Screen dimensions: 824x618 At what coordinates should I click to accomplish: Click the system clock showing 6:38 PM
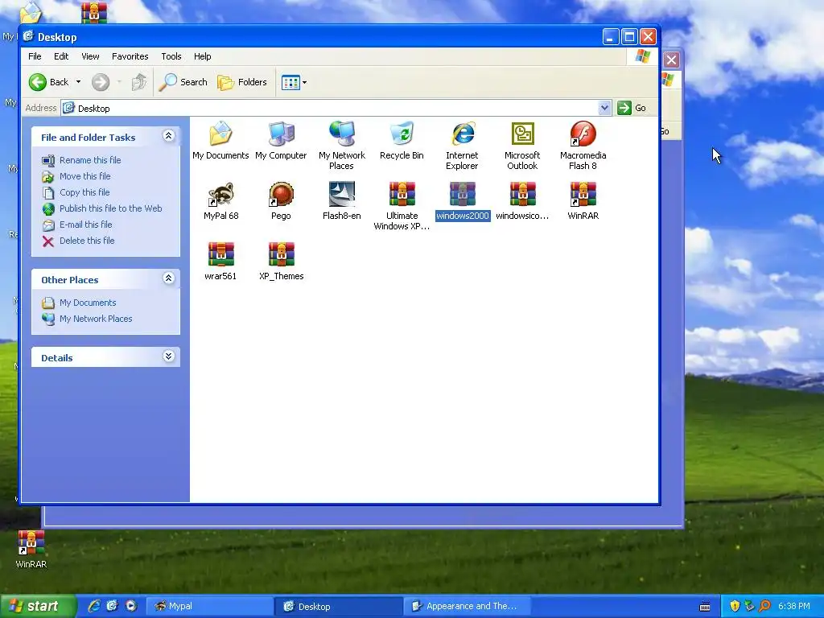tap(794, 606)
